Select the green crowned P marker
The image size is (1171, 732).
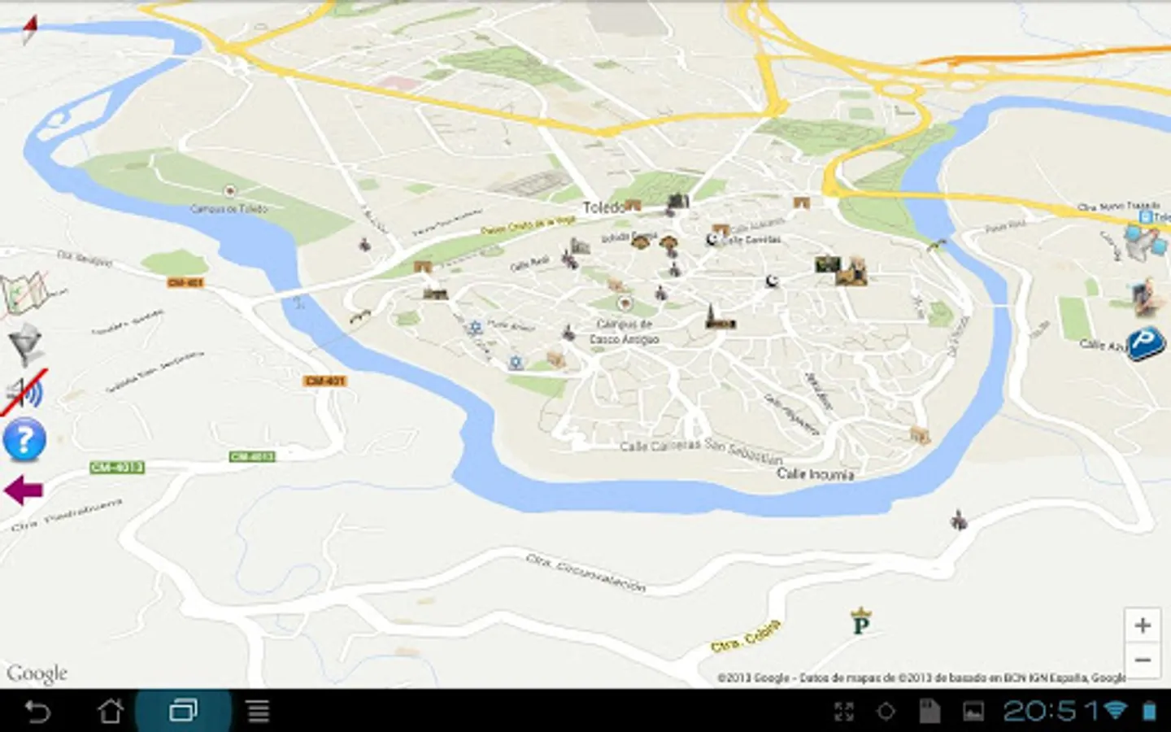[860, 621]
